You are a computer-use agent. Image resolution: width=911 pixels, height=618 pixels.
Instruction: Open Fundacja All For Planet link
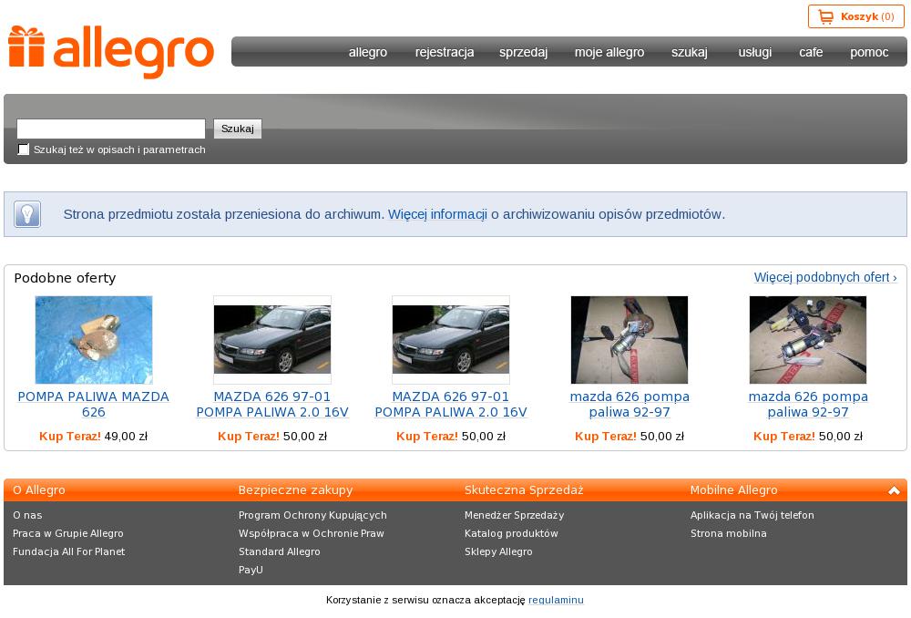pos(68,551)
